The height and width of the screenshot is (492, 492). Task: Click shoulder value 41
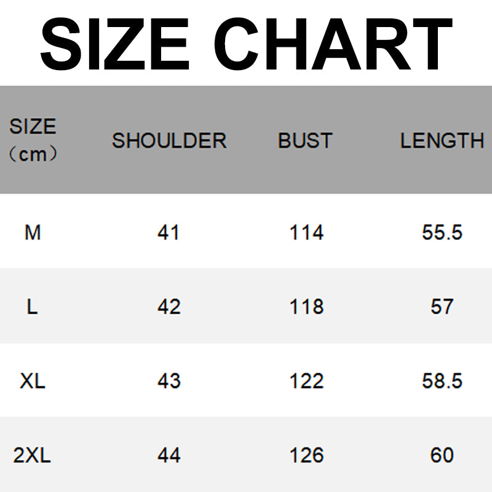pyautogui.click(x=169, y=233)
